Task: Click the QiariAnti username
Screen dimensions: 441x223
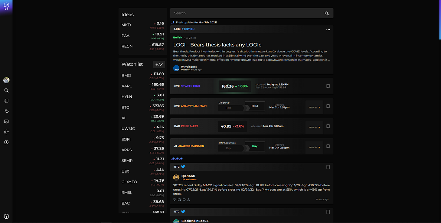Action: [188, 176]
